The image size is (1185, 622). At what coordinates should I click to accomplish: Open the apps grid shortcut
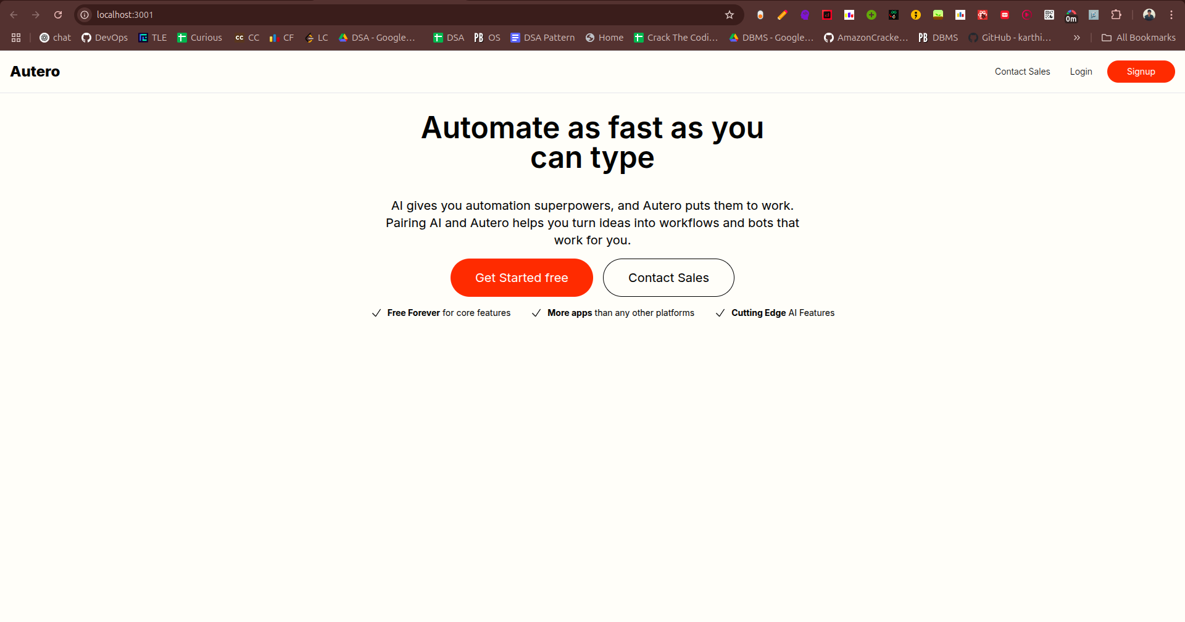pos(16,38)
